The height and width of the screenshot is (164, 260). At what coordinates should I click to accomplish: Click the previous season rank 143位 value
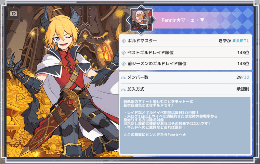243,64
